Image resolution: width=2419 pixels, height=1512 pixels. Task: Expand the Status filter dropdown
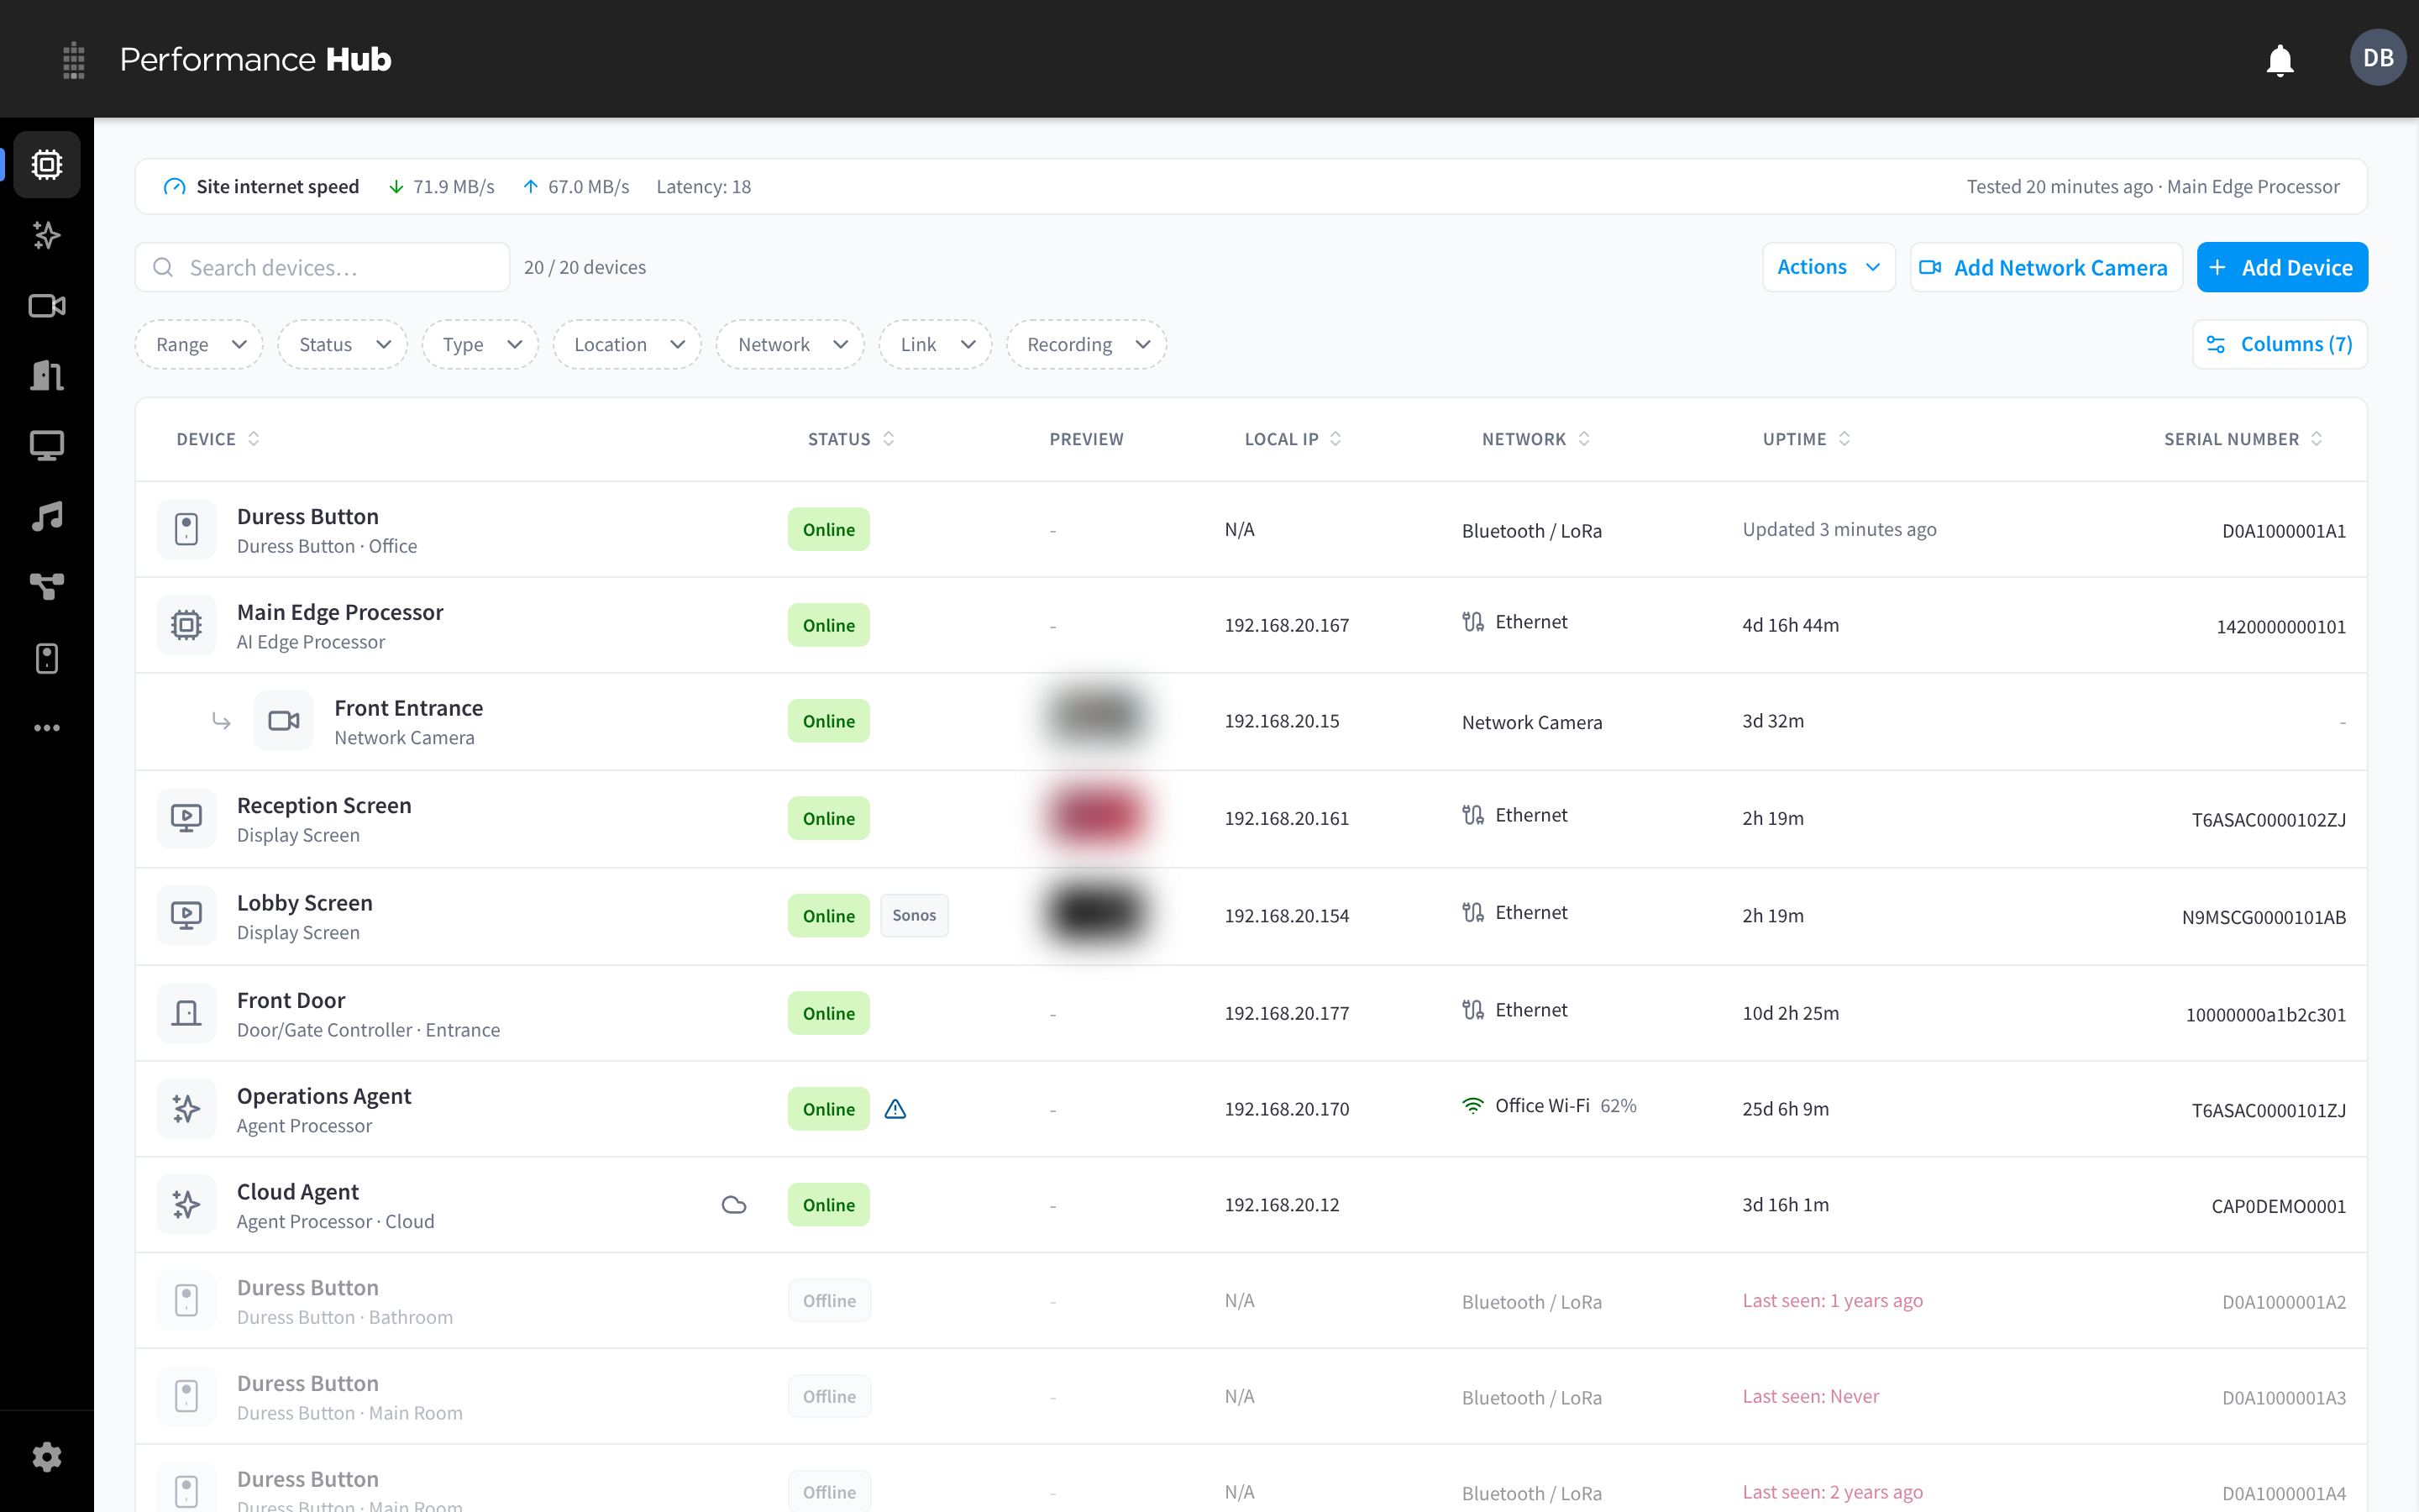click(343, 345)
